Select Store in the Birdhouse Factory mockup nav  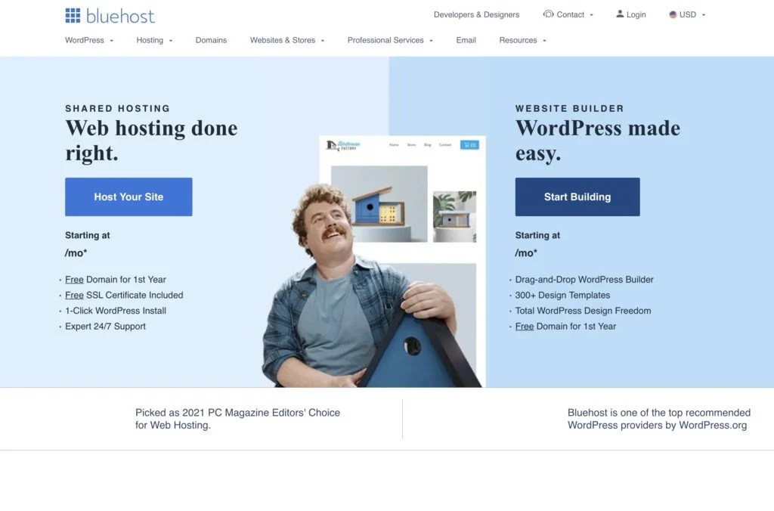click(x=411, y=144)
